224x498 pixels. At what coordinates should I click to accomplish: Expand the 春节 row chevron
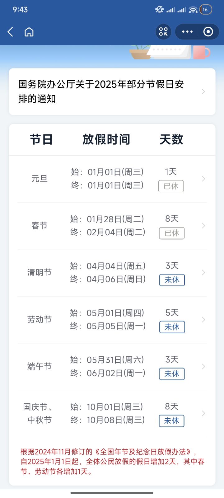(x=203, y=226)
